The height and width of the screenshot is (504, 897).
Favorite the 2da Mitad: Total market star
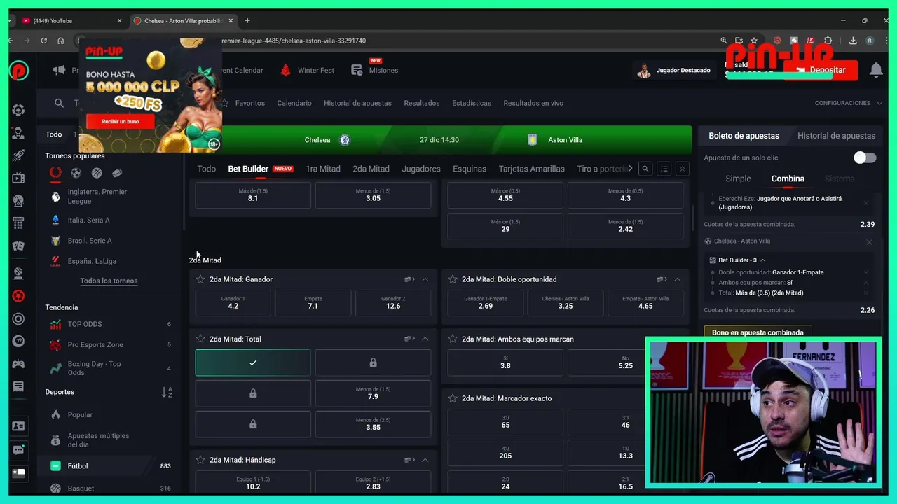(x=200, y=339)
